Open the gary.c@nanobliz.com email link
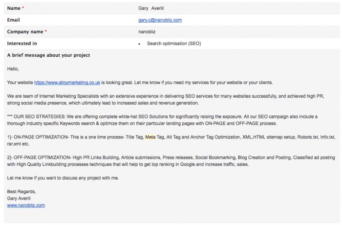Screen dimensions: 342x225 pyautogui.click(x=160, y=20)
